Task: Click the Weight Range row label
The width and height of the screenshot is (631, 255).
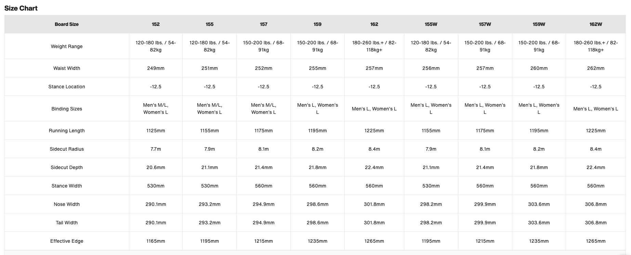Action: [x=67, y=46]
